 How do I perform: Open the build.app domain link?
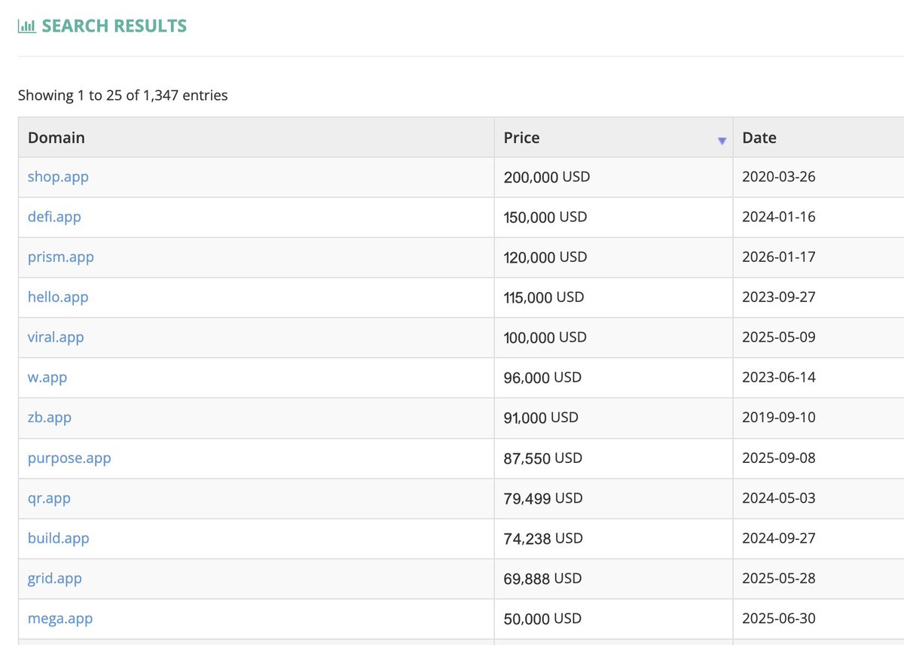click(59, 538)
